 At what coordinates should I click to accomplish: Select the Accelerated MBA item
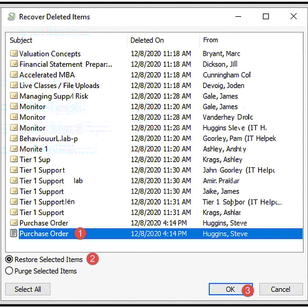47,75
